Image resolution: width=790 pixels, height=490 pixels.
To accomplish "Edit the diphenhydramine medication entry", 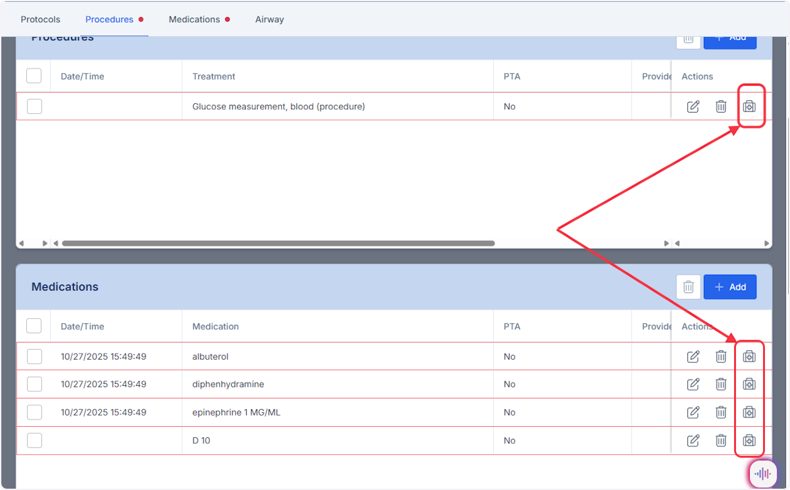I will click(x=693, y=384).
